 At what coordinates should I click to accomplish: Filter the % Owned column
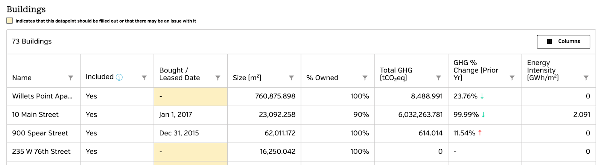pos(365,78)
